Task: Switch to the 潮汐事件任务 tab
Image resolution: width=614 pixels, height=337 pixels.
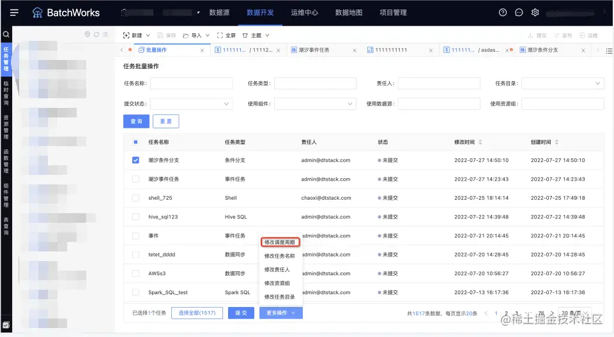Action: click(314, 50)
